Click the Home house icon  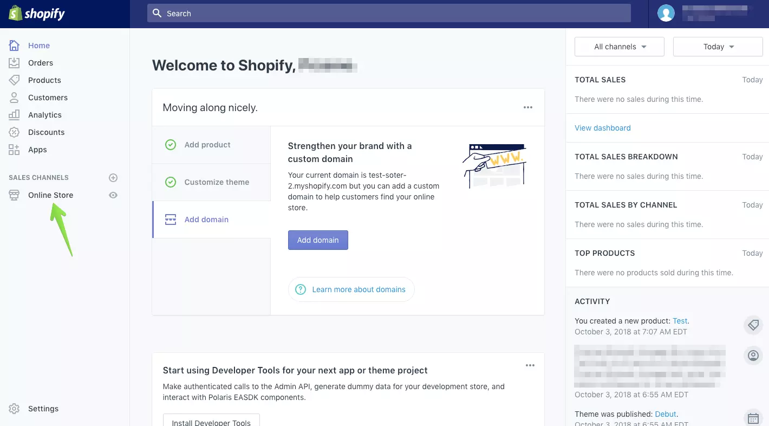[x=14, y=46]
